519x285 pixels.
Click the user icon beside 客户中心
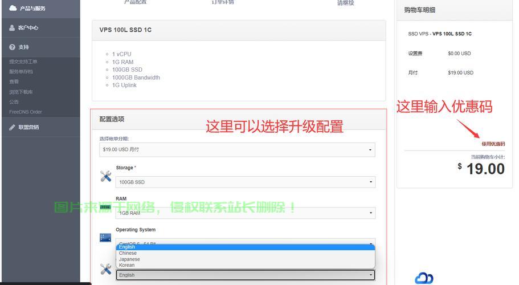point(13,28)
